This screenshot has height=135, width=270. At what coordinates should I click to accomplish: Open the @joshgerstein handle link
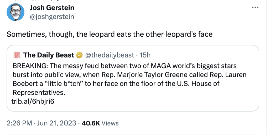52,17
